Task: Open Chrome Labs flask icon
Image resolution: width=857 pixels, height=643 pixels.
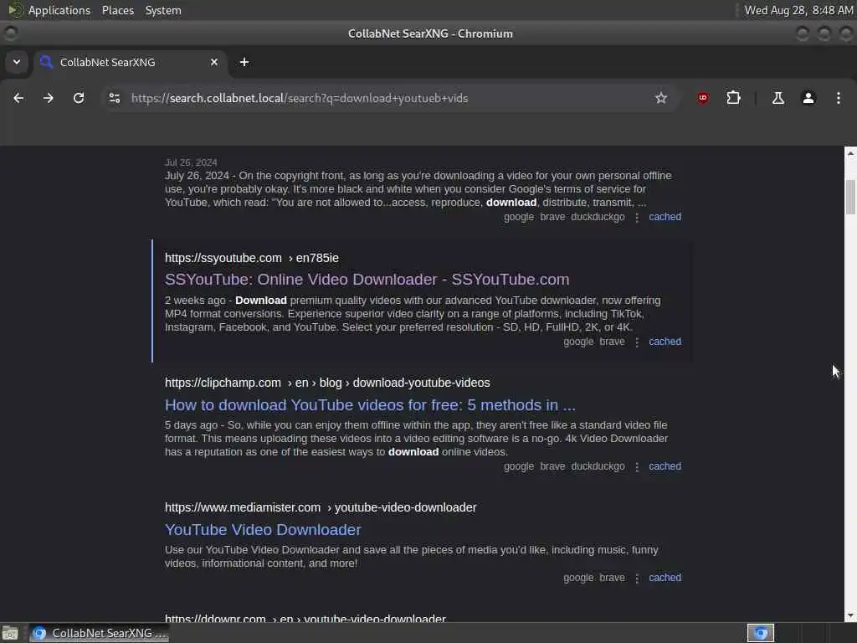Action: (x=777, y=98)
